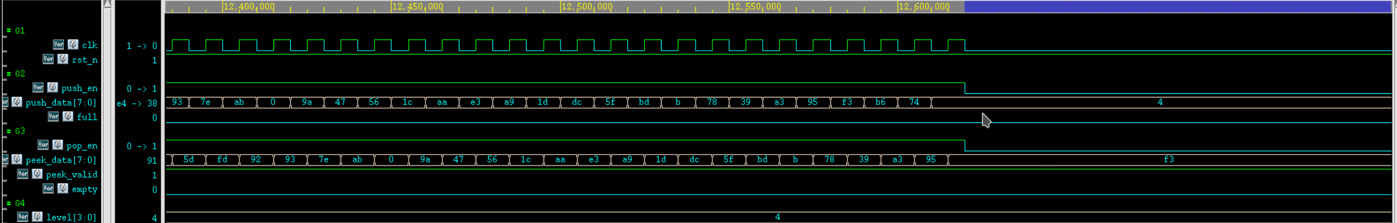Click the Ver icon beside clk
This screenshot has width=1397, height=223.
click(58, 44)
